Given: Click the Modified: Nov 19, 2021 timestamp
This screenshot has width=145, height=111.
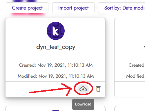Looking at the screenshot, I should tap(56, 76).
